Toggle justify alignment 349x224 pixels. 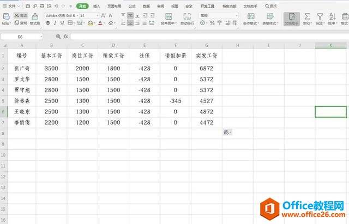click(145, 23)
